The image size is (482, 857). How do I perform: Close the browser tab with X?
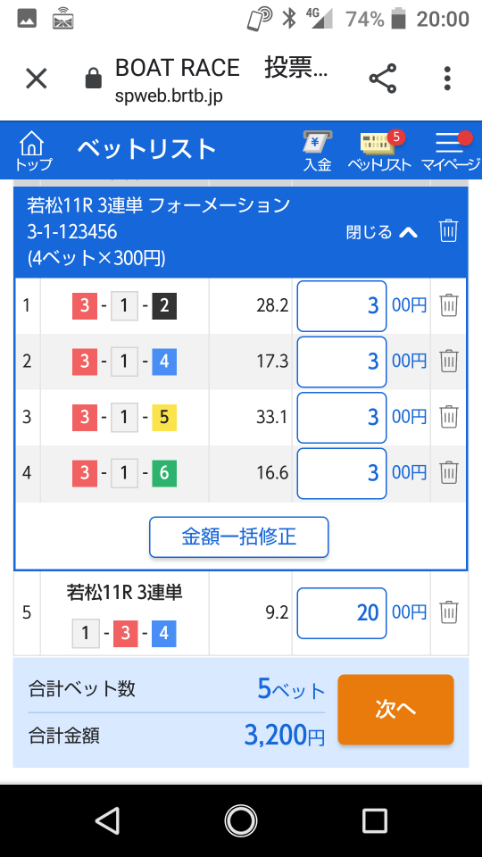point(37,79)
